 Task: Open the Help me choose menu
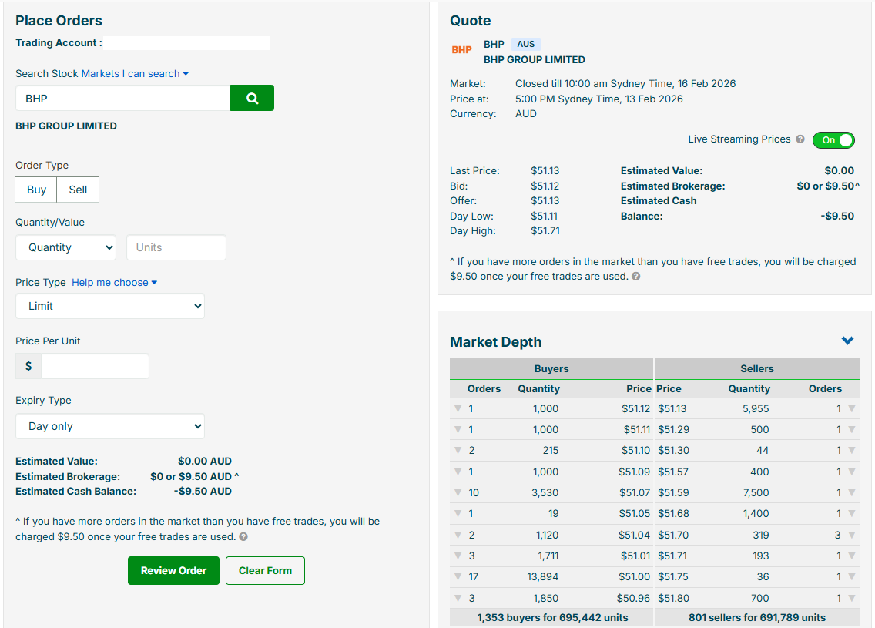tap(114, 283)
